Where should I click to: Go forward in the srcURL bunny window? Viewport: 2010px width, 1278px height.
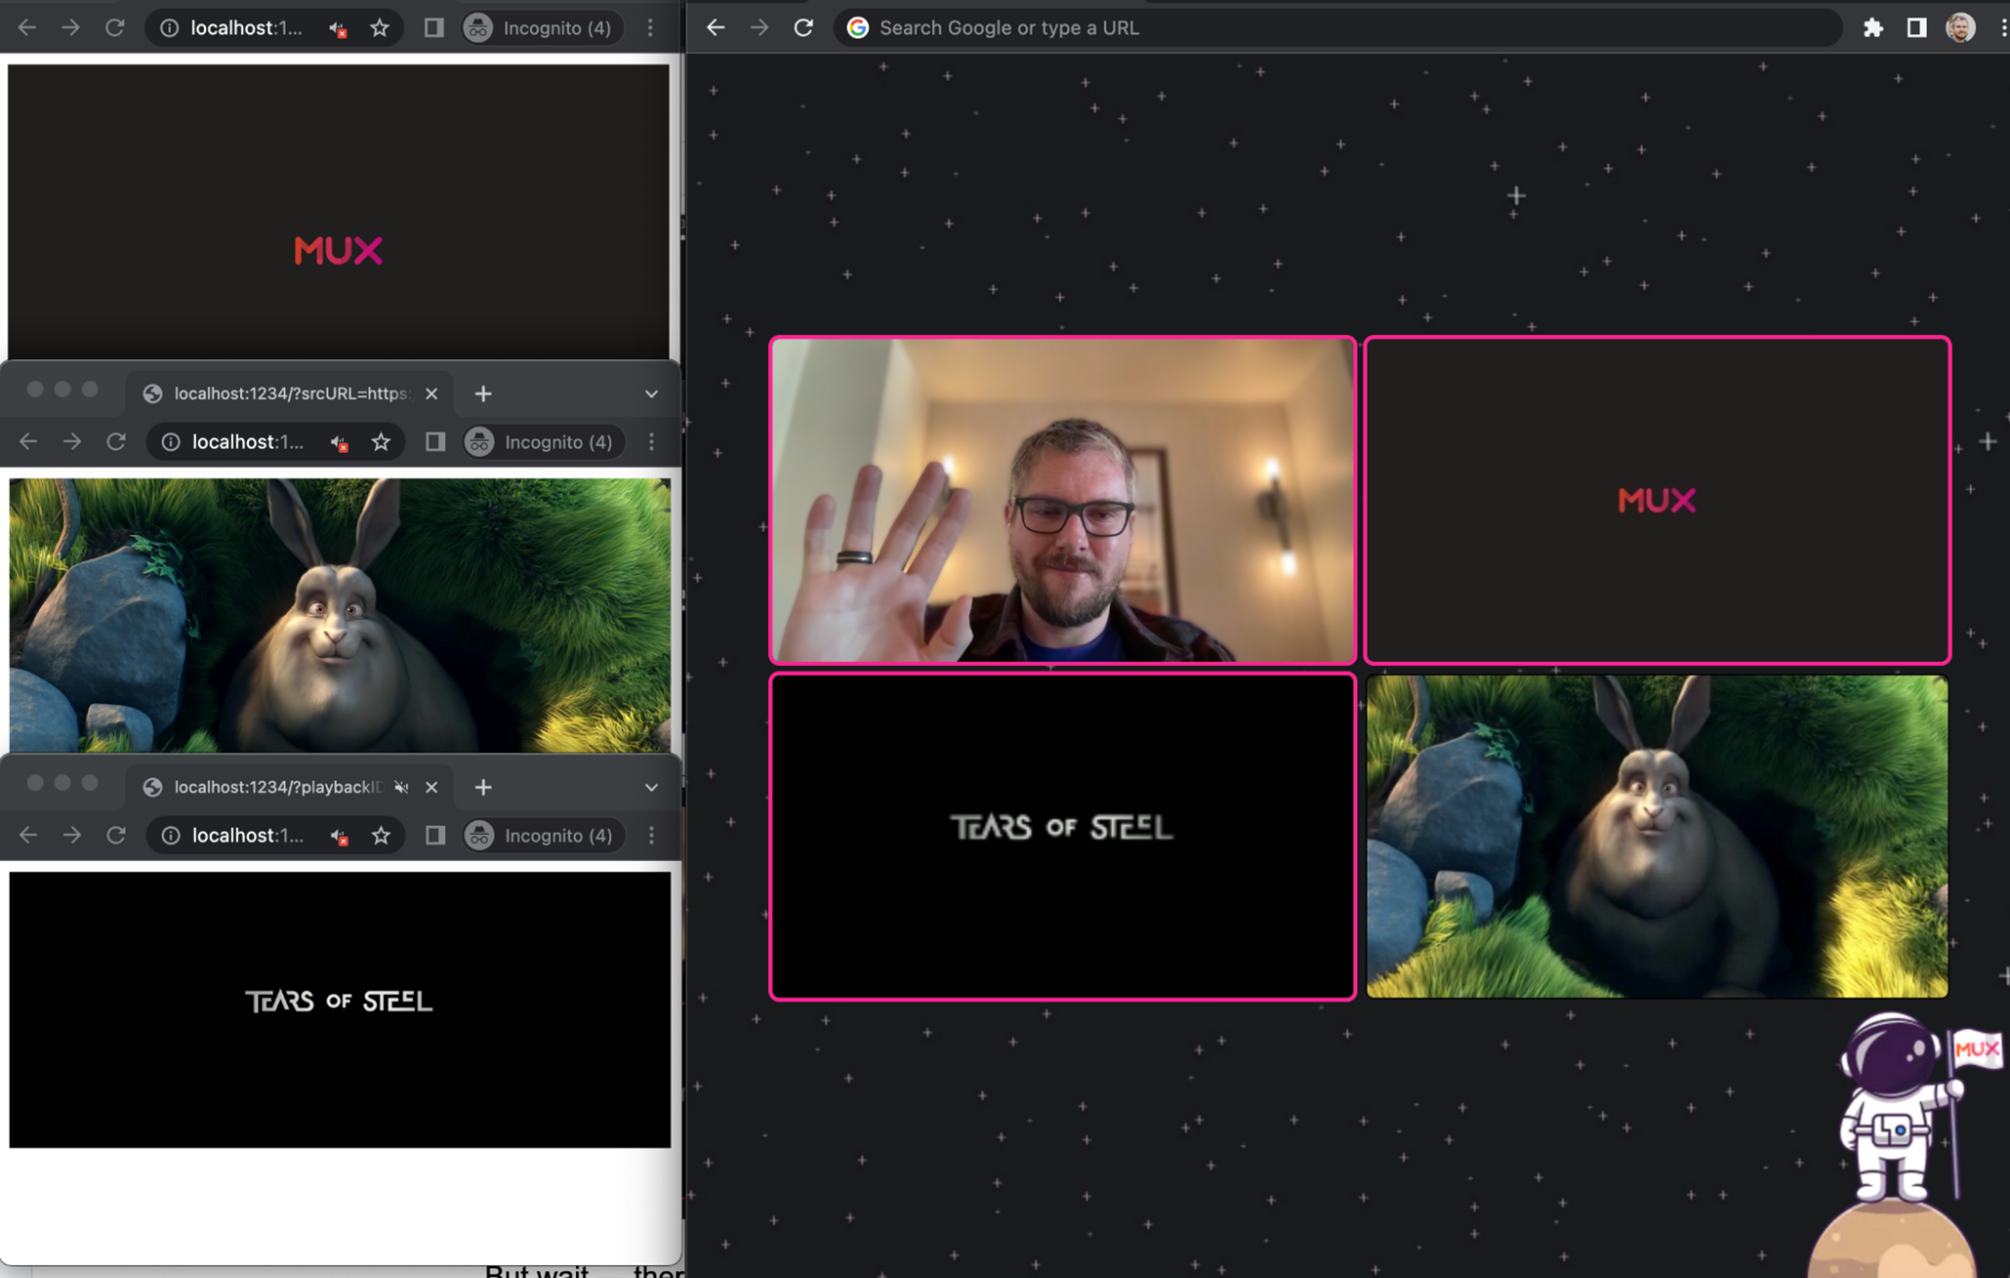[x=73, y=442]
